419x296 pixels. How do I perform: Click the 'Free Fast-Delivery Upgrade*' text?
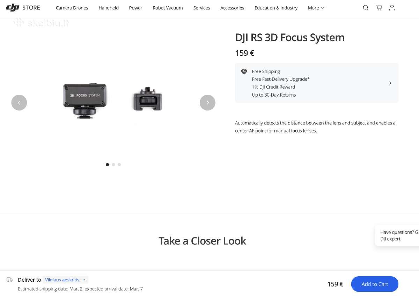[281, 79]
